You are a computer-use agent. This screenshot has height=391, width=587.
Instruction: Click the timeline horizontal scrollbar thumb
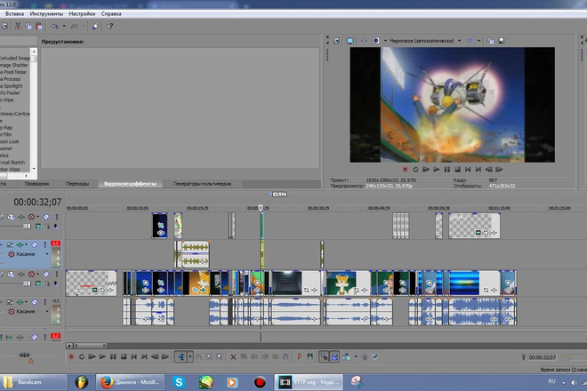[x=90, y=346]
